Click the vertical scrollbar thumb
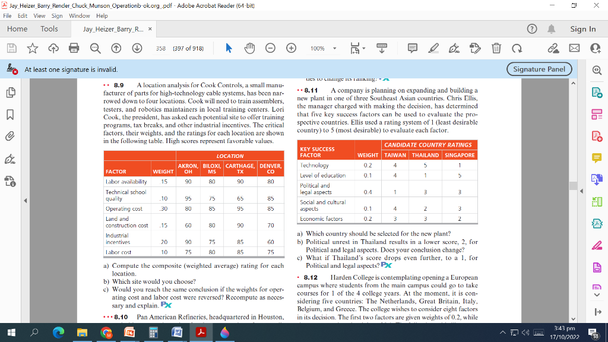The width and height of the screenshot is (608, 342). pyautogui.click(x=574, y=186)
